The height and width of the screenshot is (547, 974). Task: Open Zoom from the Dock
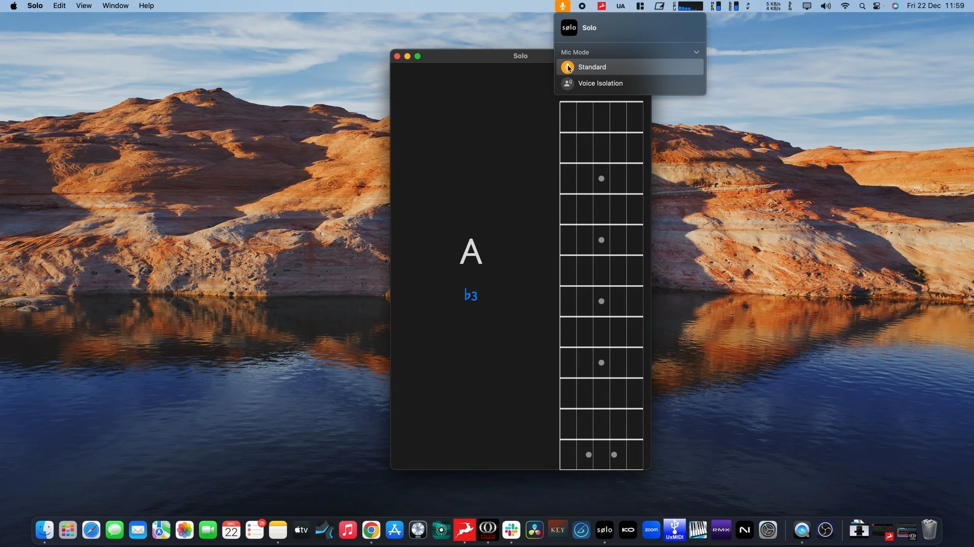[x=651, y=530]
